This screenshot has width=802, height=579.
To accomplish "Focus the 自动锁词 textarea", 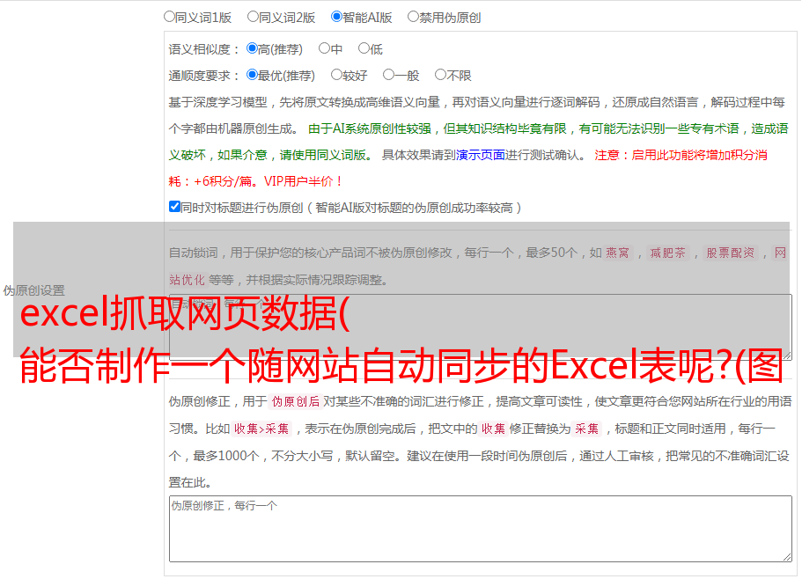I will pos(481,327).
